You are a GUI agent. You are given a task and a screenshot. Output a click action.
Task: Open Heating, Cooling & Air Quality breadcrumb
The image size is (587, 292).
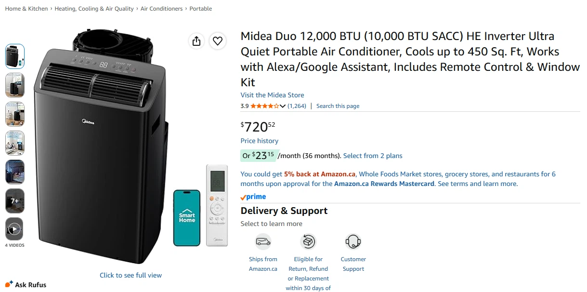94,9
